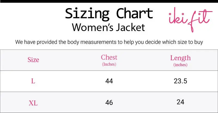Click the length value 23.5

click(180, 81)
